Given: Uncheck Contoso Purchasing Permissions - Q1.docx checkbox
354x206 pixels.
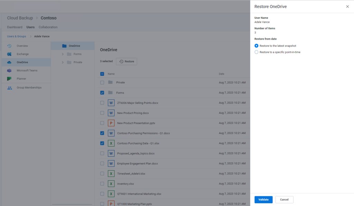Looking at the screenshot, I should click(x=102, y=133).
